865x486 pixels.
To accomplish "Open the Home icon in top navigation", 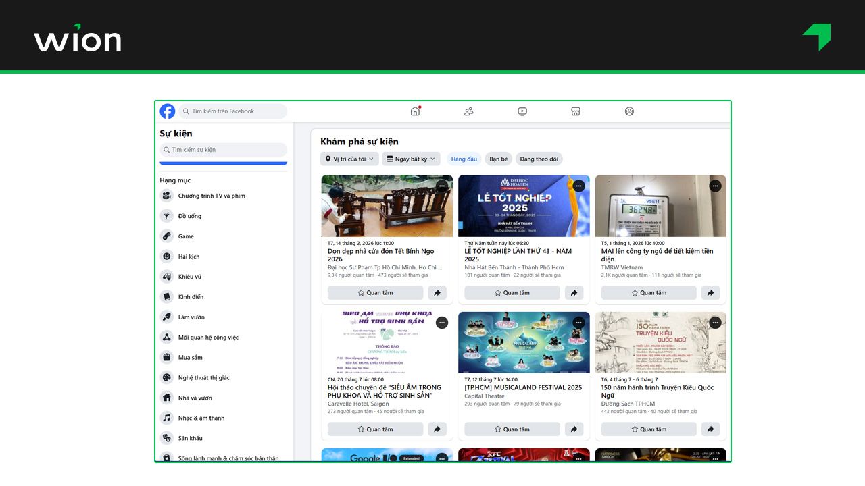I will pyautogui.click(x=415, y=111).
